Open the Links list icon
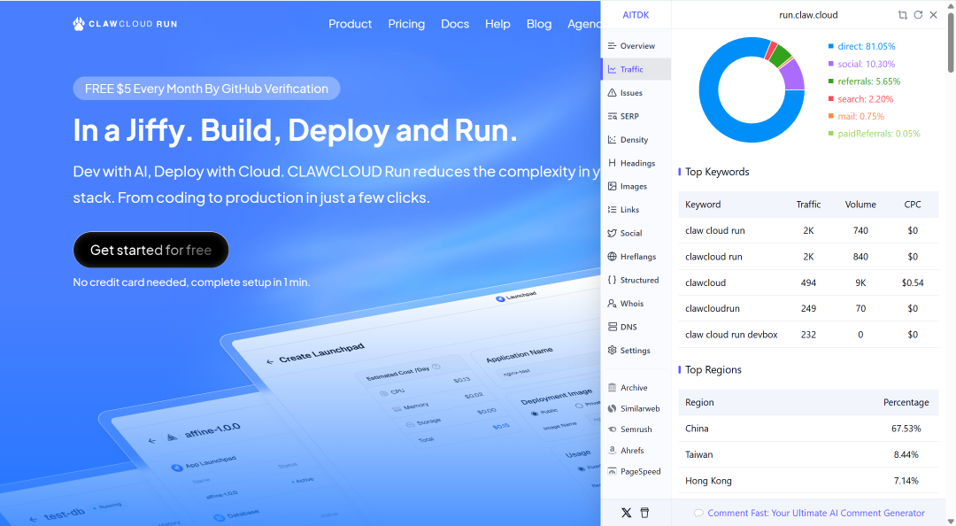 click(612, 209)
